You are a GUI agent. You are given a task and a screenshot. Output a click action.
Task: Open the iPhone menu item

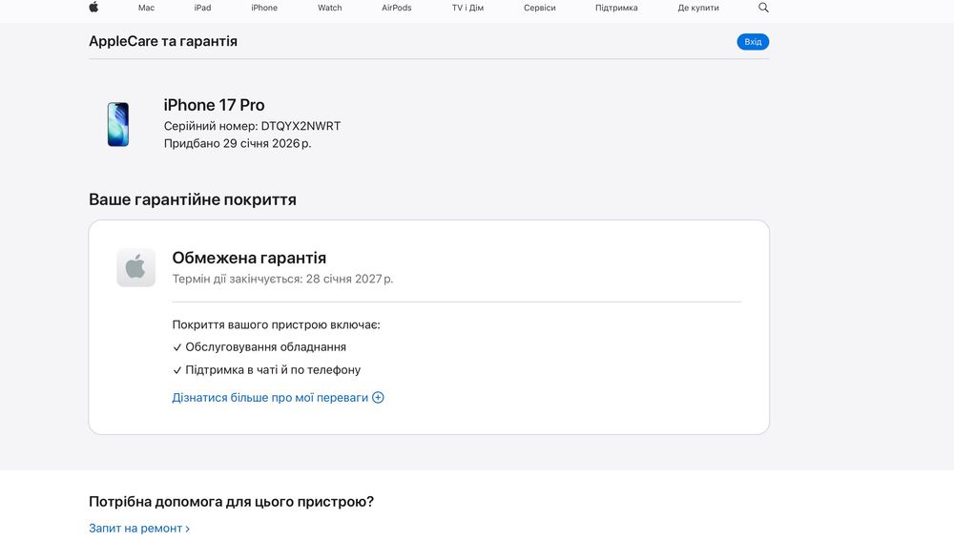pos(264,8)
